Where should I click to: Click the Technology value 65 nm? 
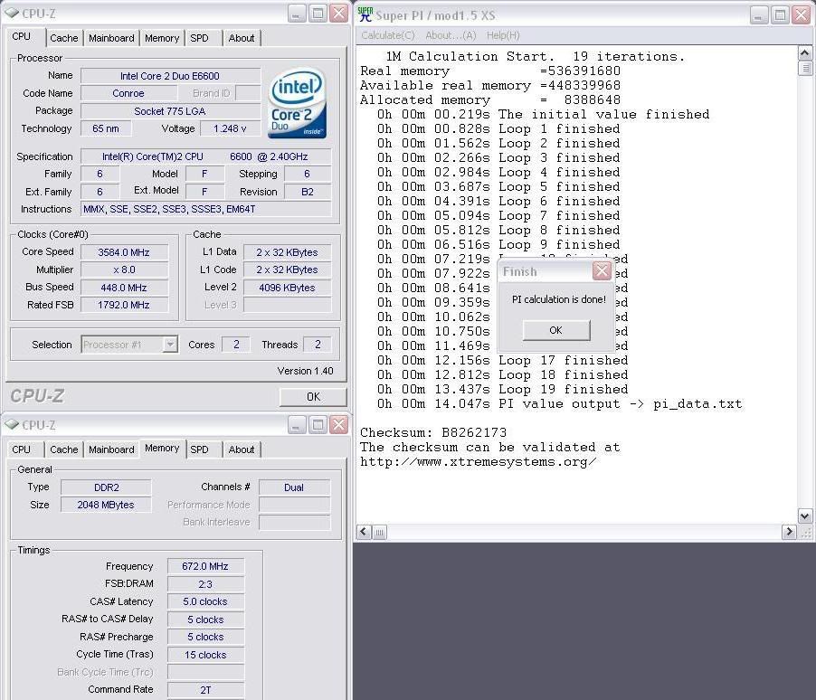[x=106, y=128]
